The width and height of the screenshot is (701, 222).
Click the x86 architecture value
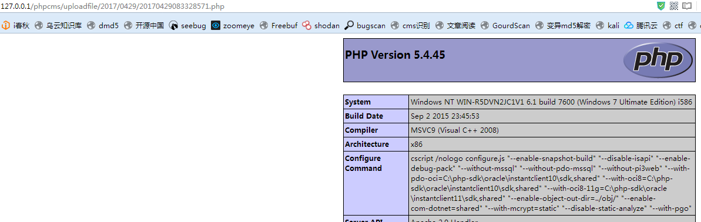coord(416,144)
